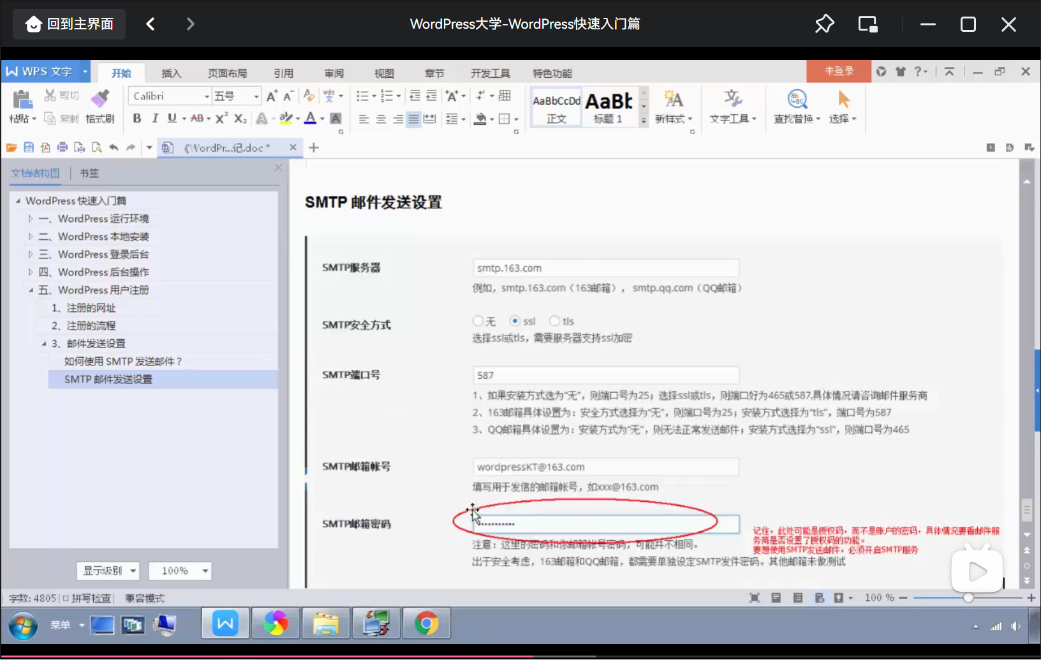Click the SMTP邮箱密码 input field
1041x660 pixels.
tap(606, 524)
